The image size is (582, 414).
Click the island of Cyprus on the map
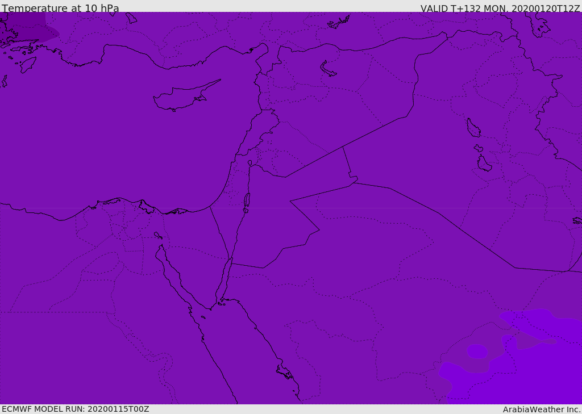[x=184, y=97]
